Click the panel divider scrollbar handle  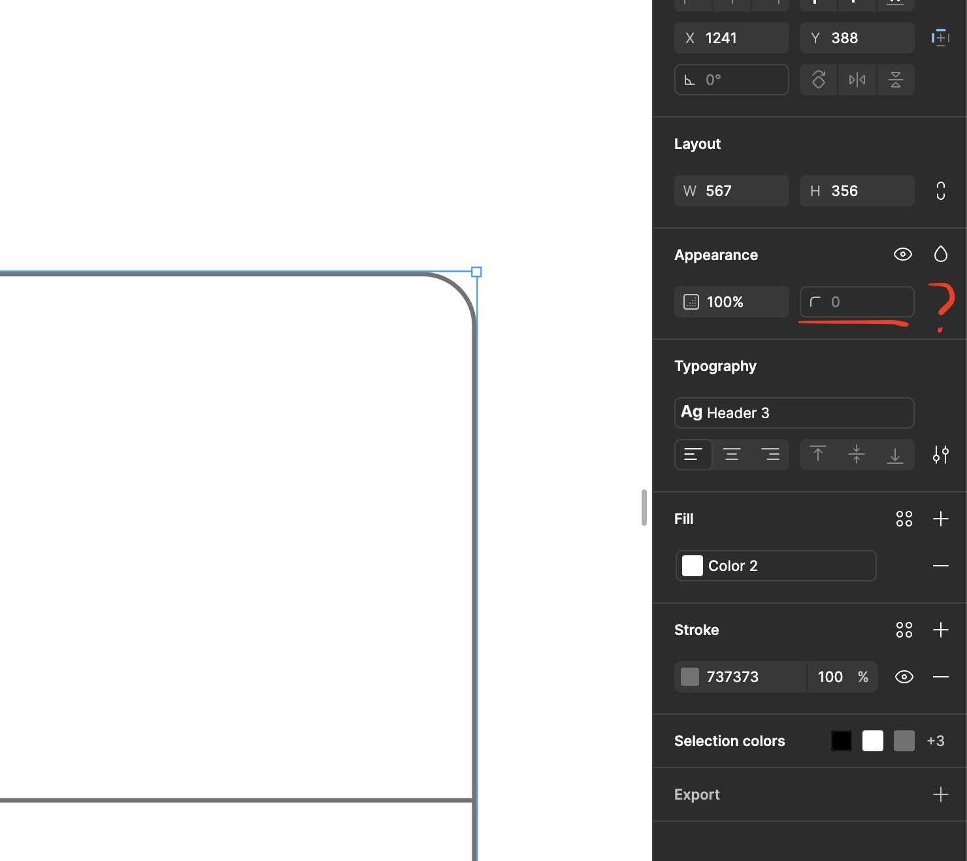click(644, 508)
